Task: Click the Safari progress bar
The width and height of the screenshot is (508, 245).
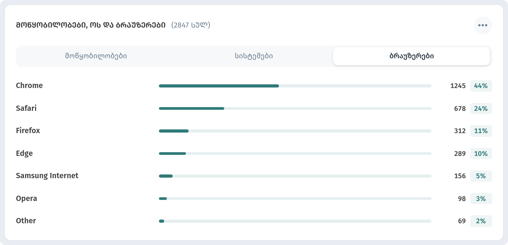Action: pyautogui.click(x=295, y=108)
